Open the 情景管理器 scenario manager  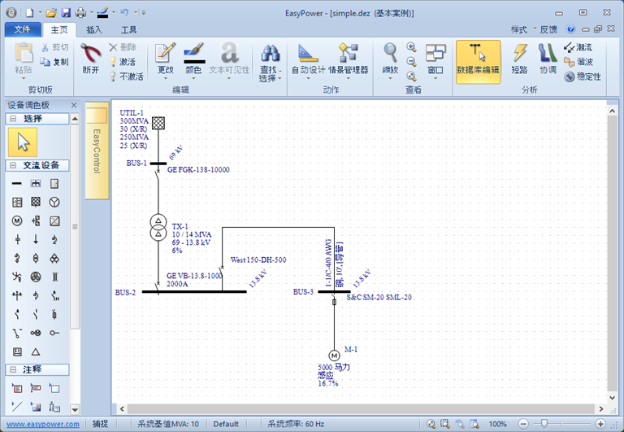[x=349, y=59]
